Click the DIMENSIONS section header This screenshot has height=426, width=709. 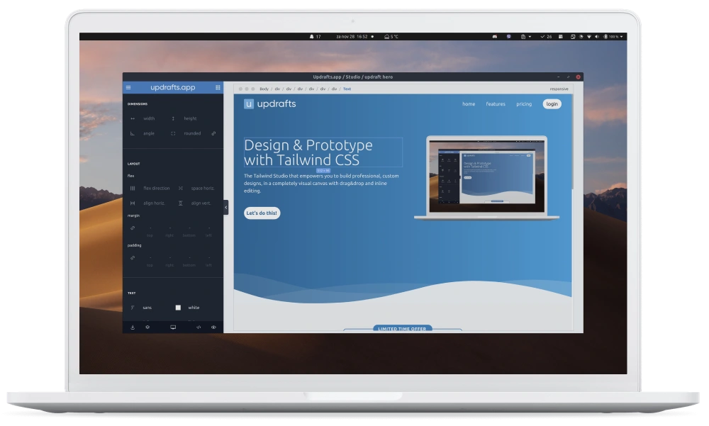tap(138, 104)
